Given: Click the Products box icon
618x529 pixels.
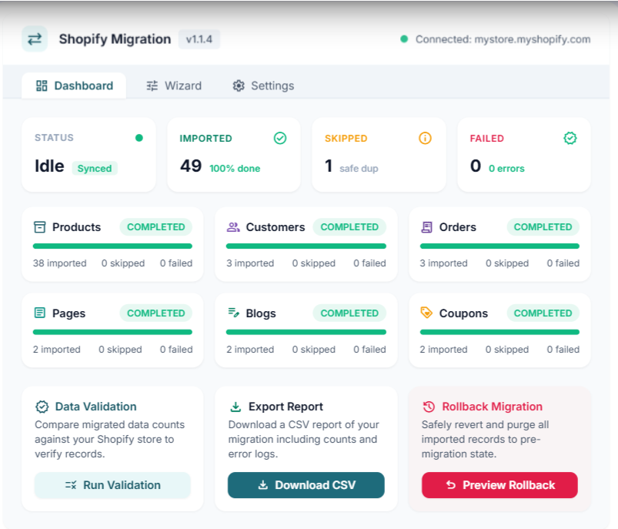Looking at the screenshot, I should (40, 227).
